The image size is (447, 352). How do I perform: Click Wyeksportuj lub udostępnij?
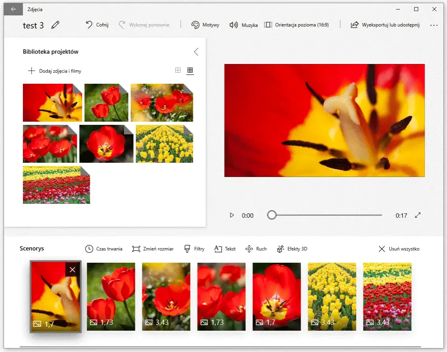pos(385,25)
